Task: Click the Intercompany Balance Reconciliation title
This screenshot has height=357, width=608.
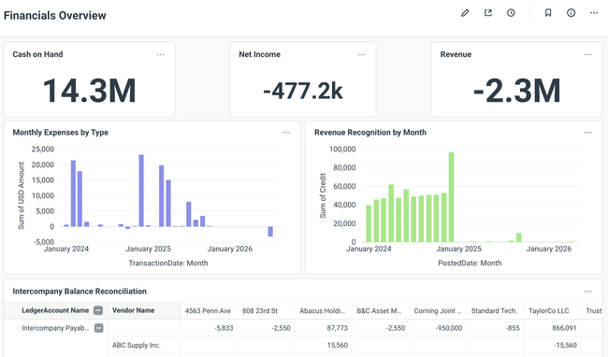Action: pyautogui.click(x=80, y=292)
